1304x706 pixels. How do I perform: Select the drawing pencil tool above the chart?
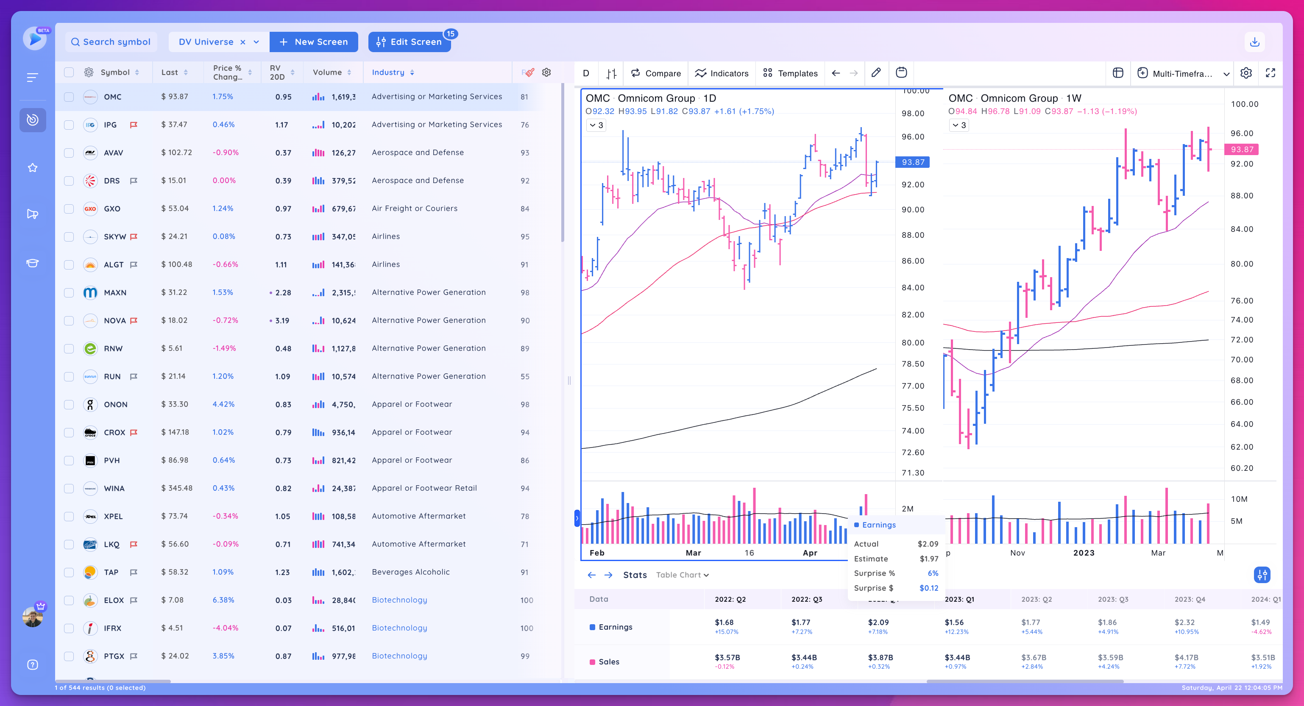click(876, 73)
